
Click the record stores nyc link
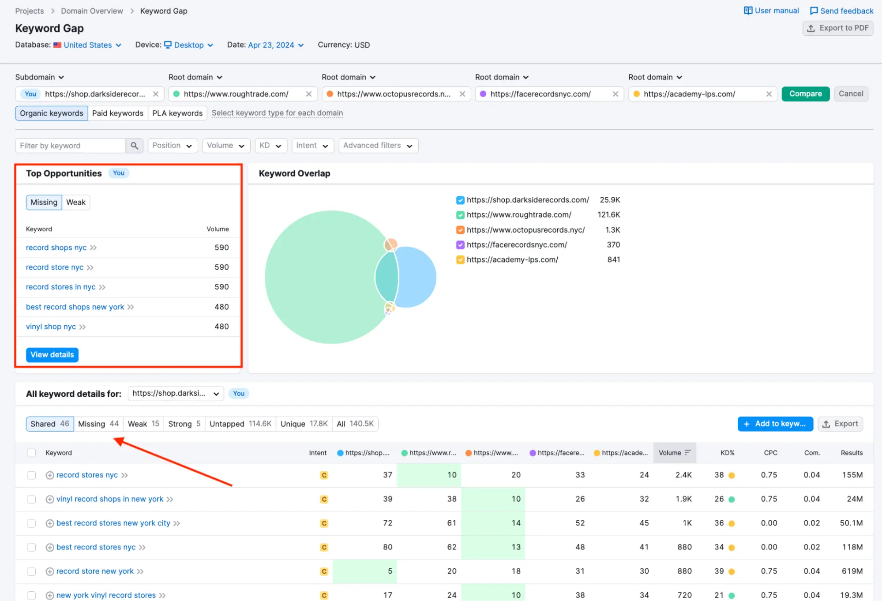(87, 474)
